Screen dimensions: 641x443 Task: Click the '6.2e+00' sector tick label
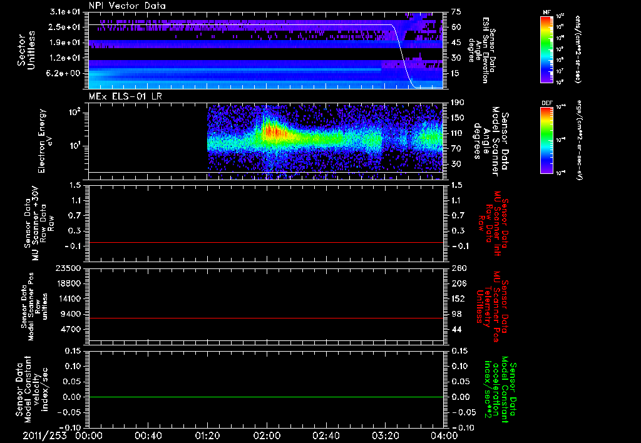(x=64, y=74)
